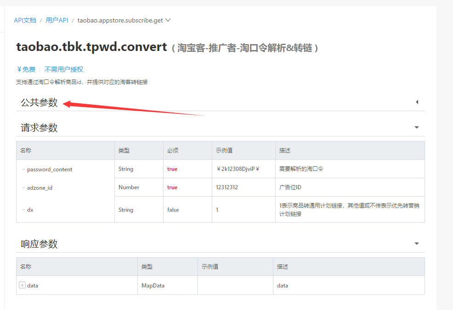The height and width of the screenshot is (310, 453).
Task: Click the String type in password_content row
Action: 126,169
